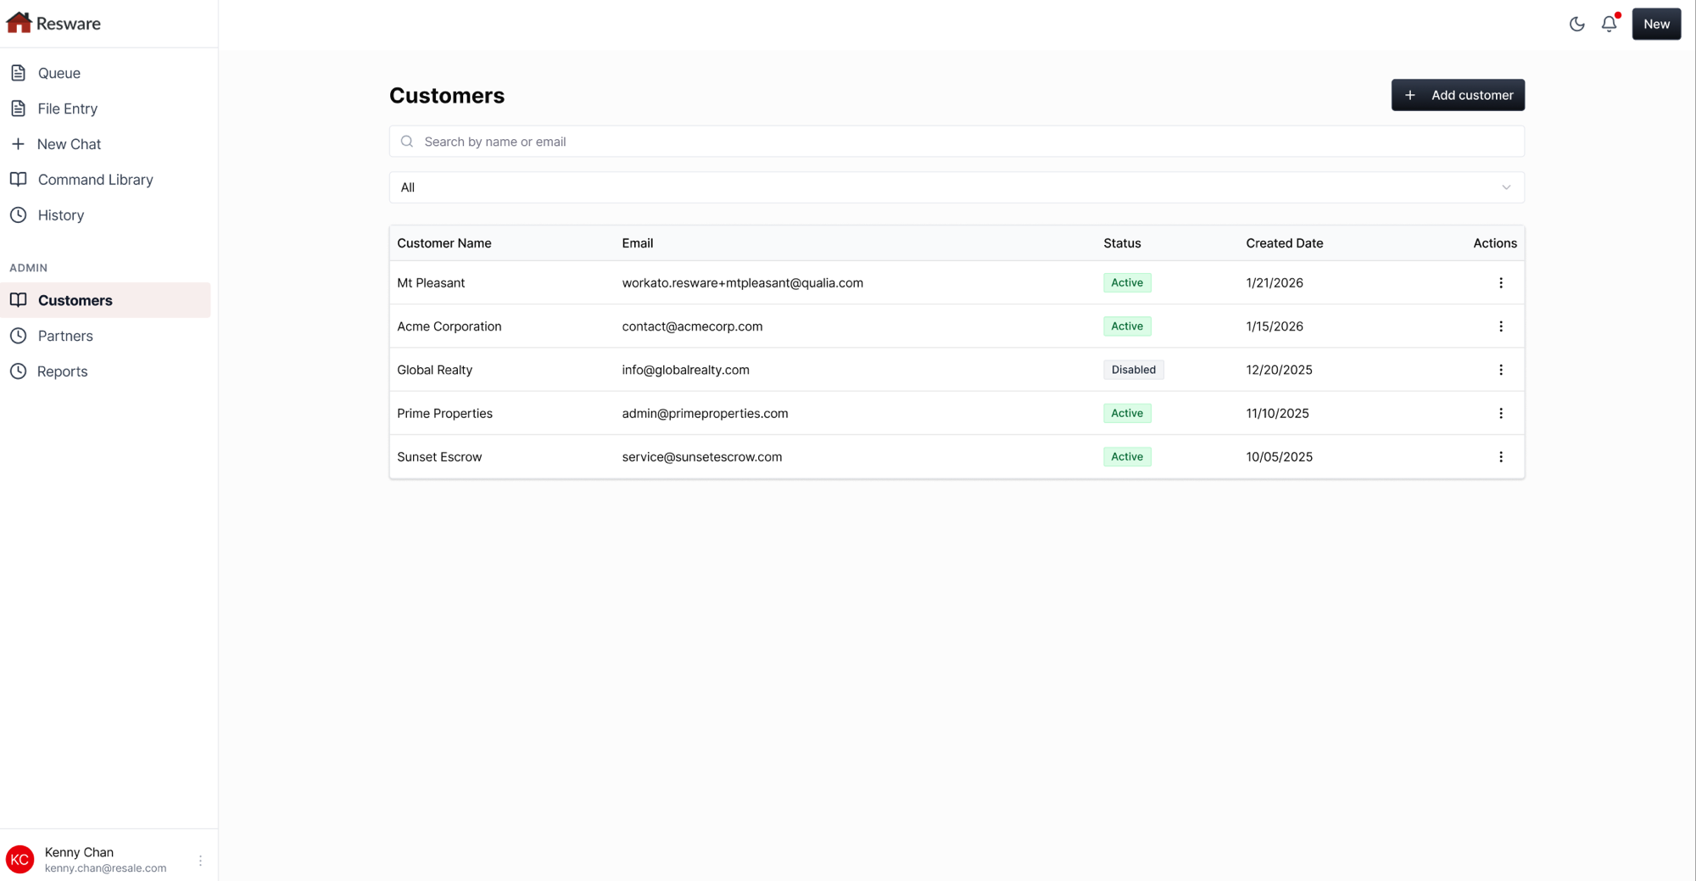Click the magnifier icon in search box

point(407,142)
